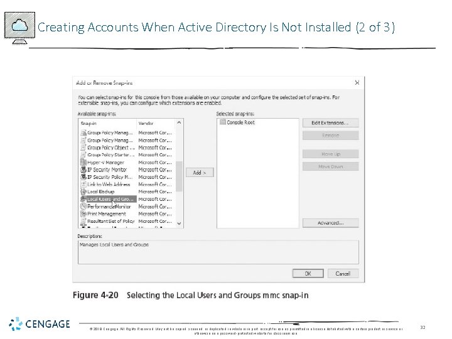
Task: Click Vendor cell of Local Backup row
Action: coord(155,191)
